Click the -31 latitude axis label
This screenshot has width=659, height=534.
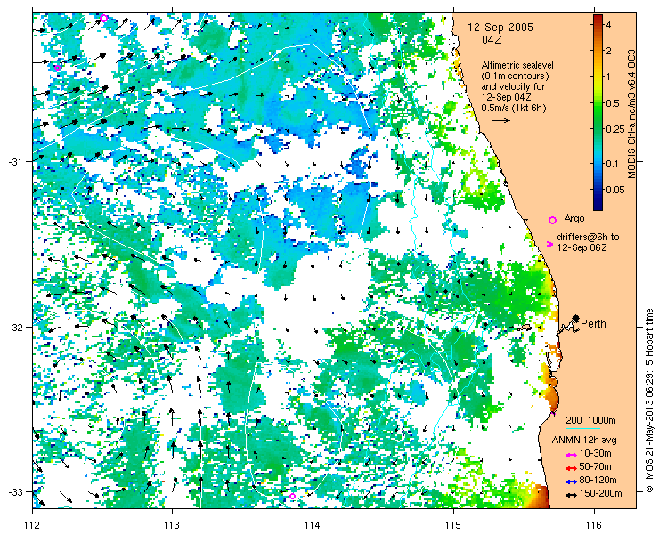16,162
